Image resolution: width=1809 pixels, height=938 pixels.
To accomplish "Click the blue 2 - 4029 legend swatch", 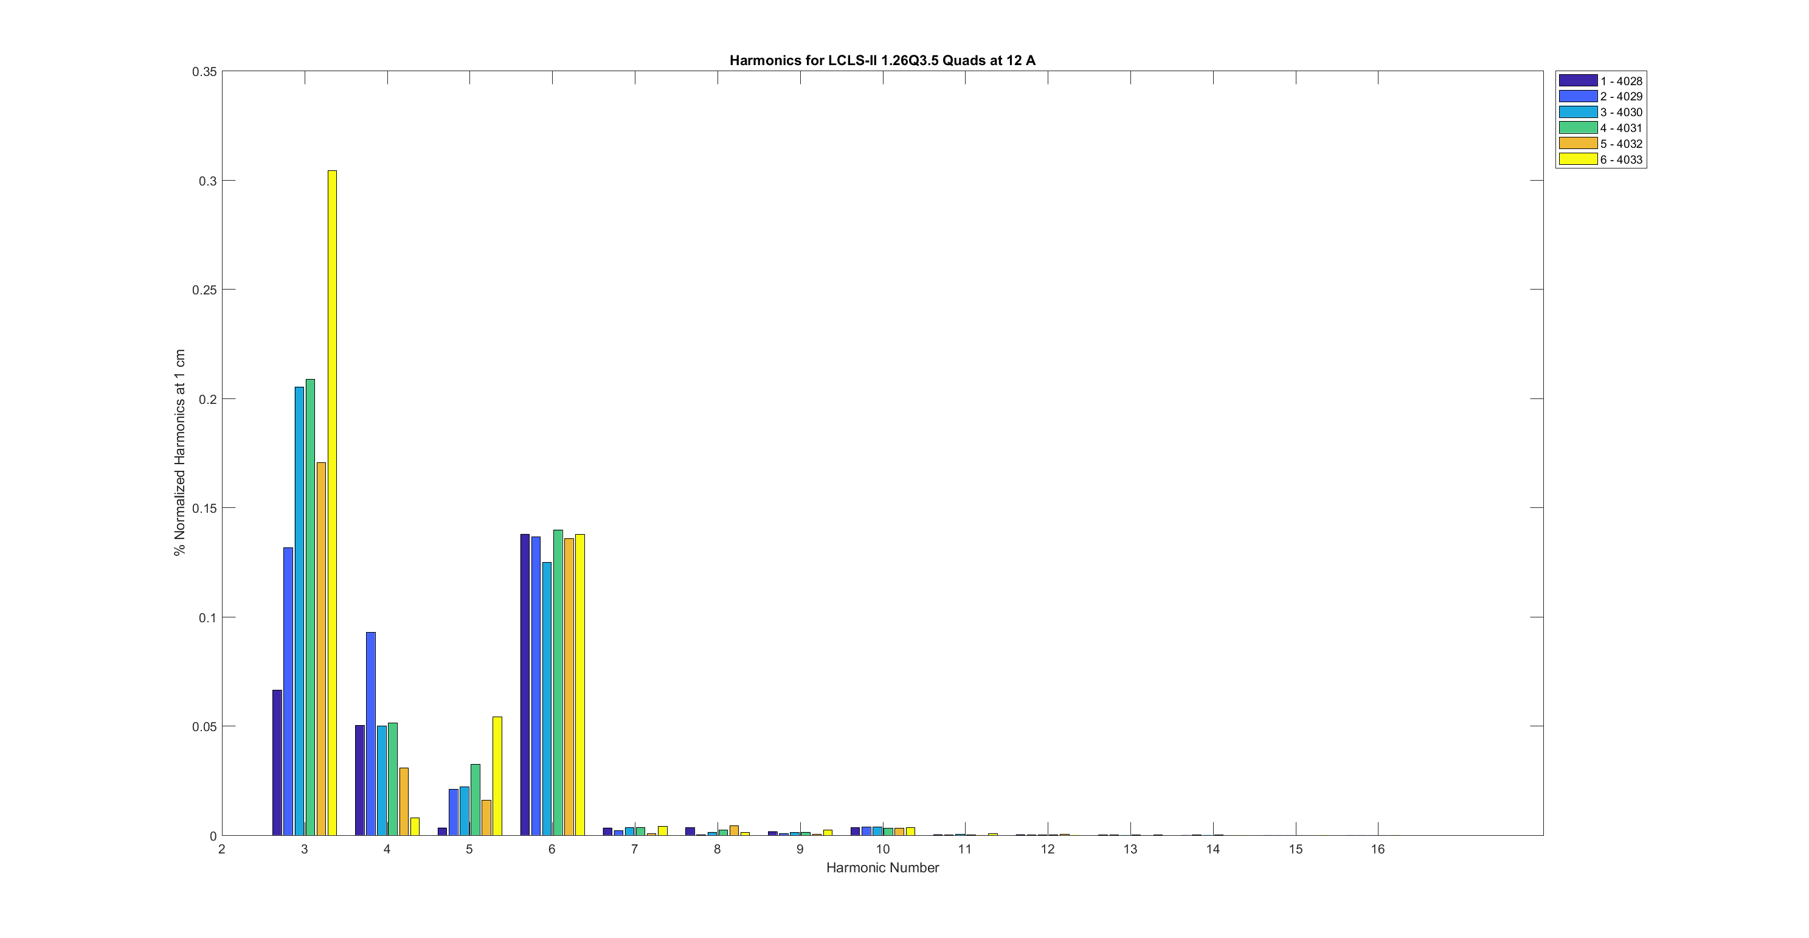I will pyautogui.click(x=1578, y=96).
